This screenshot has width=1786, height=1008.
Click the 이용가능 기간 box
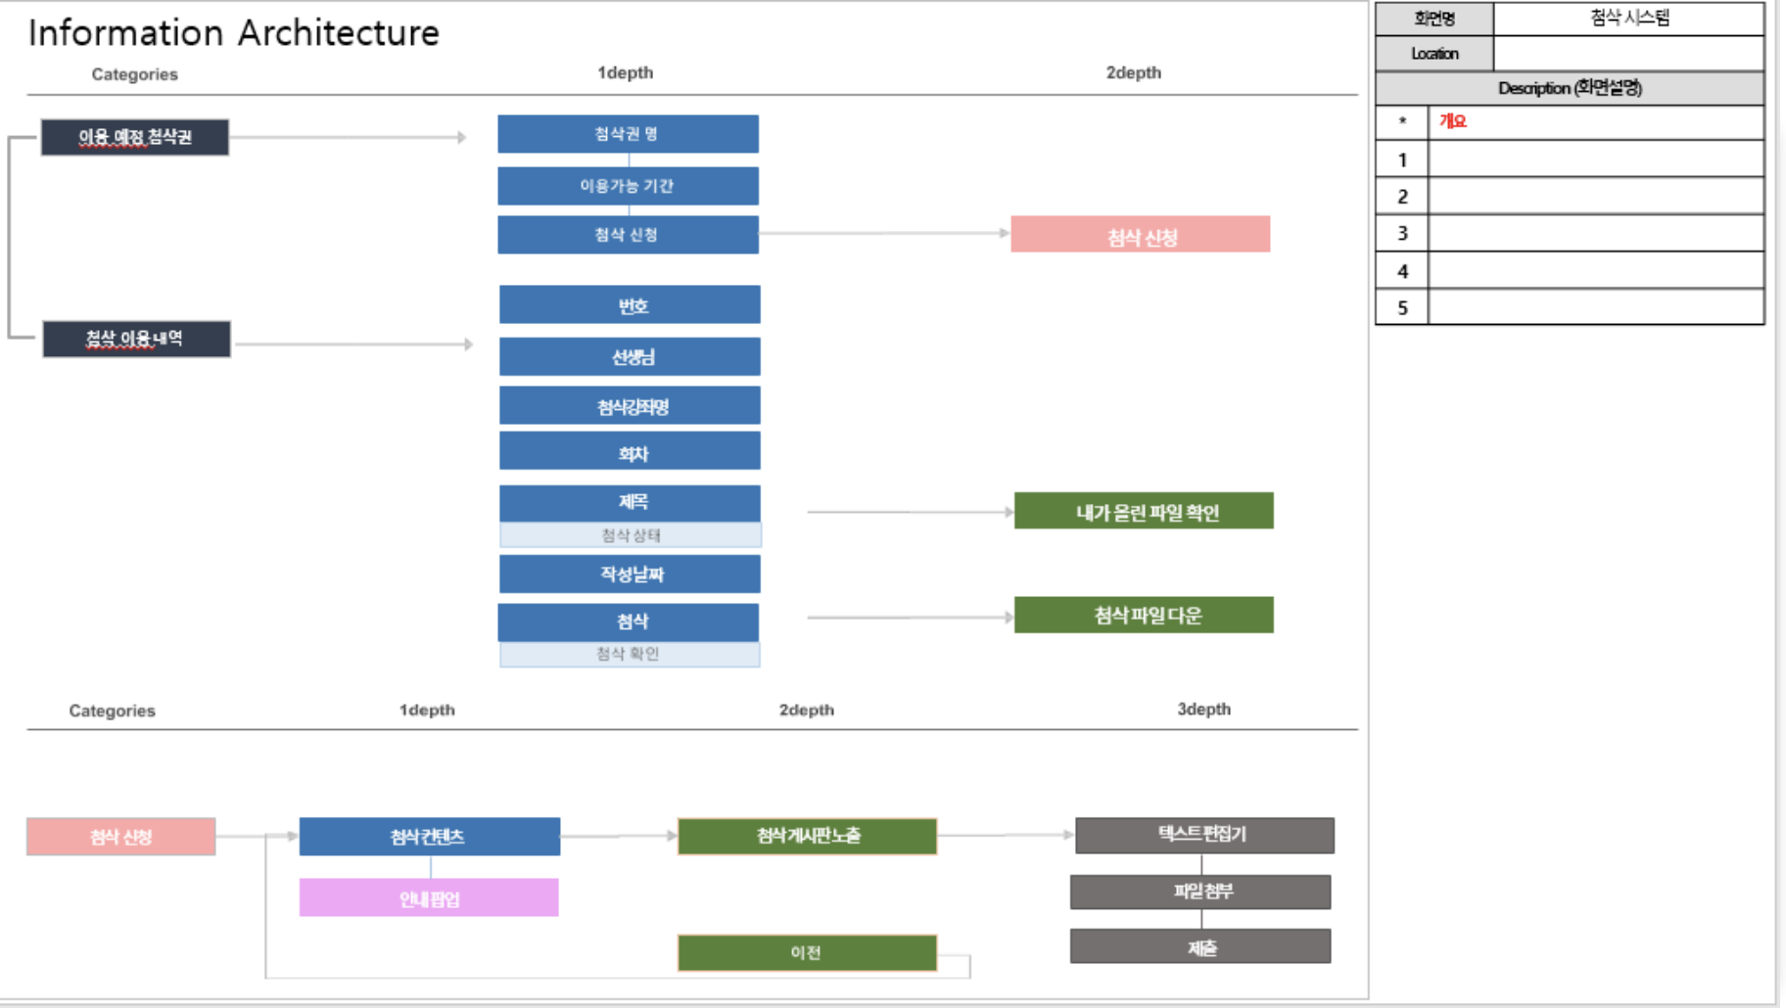628,186
